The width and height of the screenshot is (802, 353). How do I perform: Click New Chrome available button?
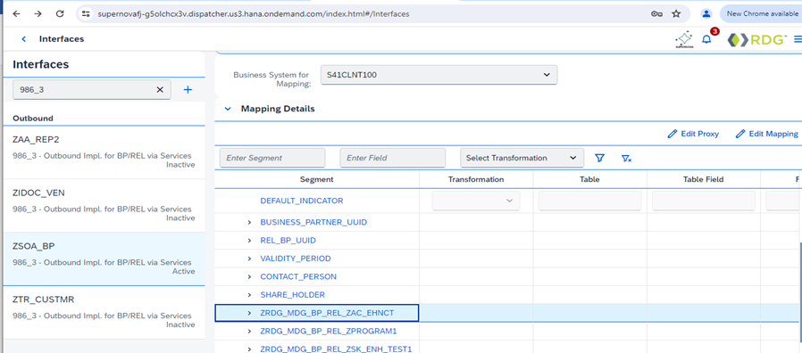coord(761,13)
